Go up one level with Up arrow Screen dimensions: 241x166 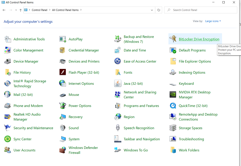20,10
